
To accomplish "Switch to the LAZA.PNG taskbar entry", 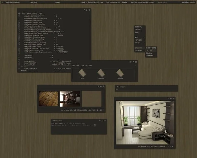I will (x=33, y=2).
